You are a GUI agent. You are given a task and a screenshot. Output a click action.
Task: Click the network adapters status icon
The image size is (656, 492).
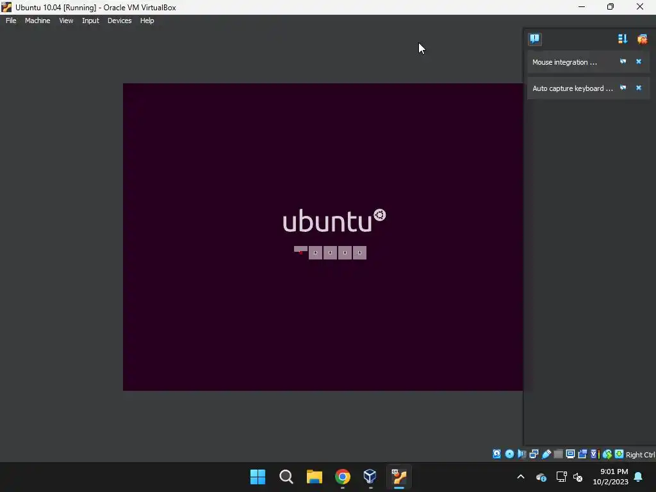point(534,454)
